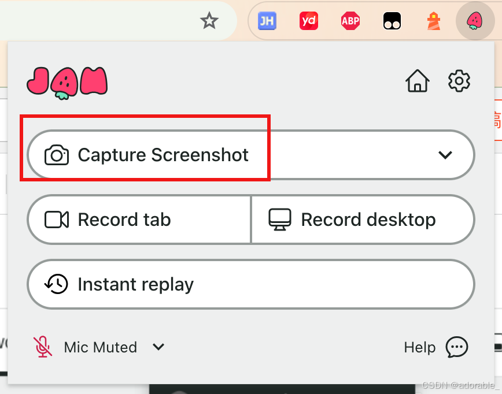Open the Help link
The width and height of the screenshot is (502, 394).
(420, 347)
